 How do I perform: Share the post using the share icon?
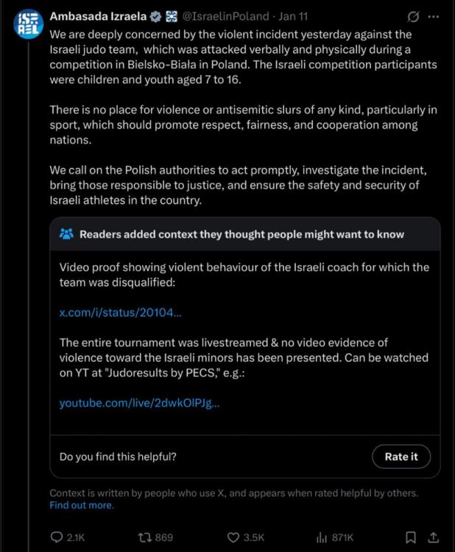pyautogui.click(x=434, y=537)
